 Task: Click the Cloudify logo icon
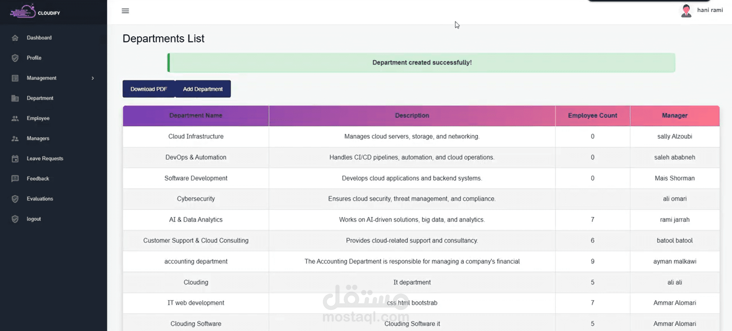pos(23,12)
